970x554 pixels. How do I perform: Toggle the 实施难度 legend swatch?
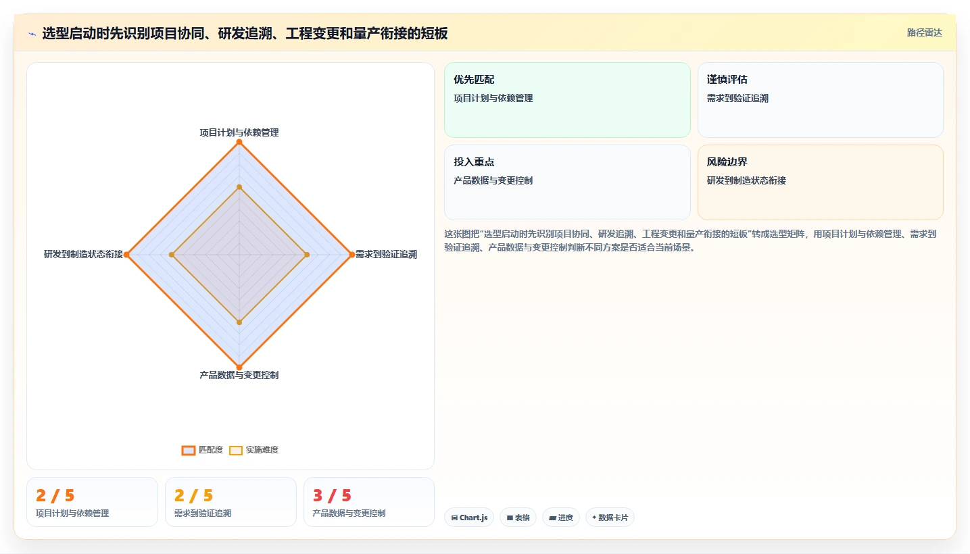236,450
